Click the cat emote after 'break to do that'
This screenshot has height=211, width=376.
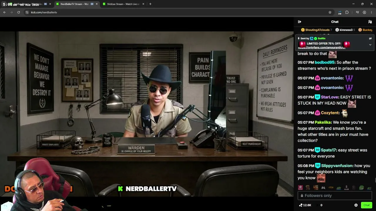[x=332, y=54]
